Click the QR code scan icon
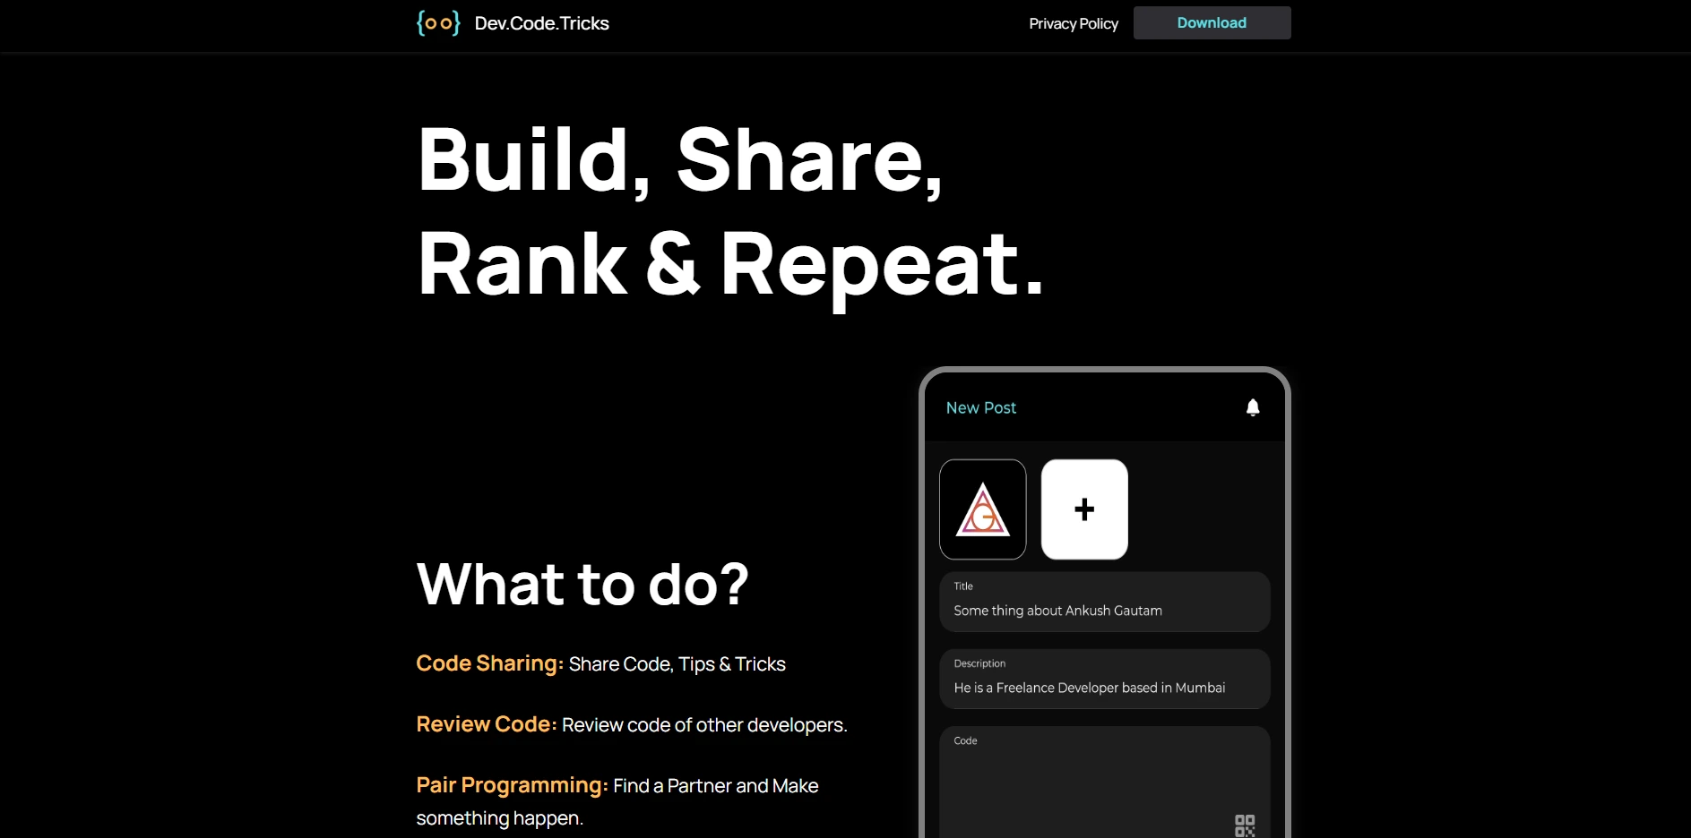This screenshot has height=838, width=1691. 1244,825
